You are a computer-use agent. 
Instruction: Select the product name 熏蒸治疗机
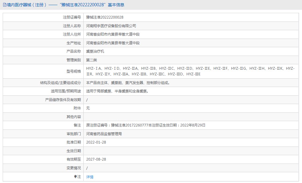[x=95, y=51]
